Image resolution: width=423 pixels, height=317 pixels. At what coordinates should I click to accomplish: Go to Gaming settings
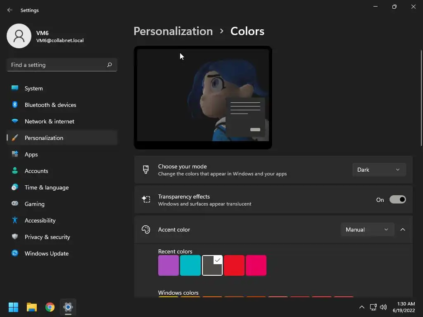click(x=62, y=203)
